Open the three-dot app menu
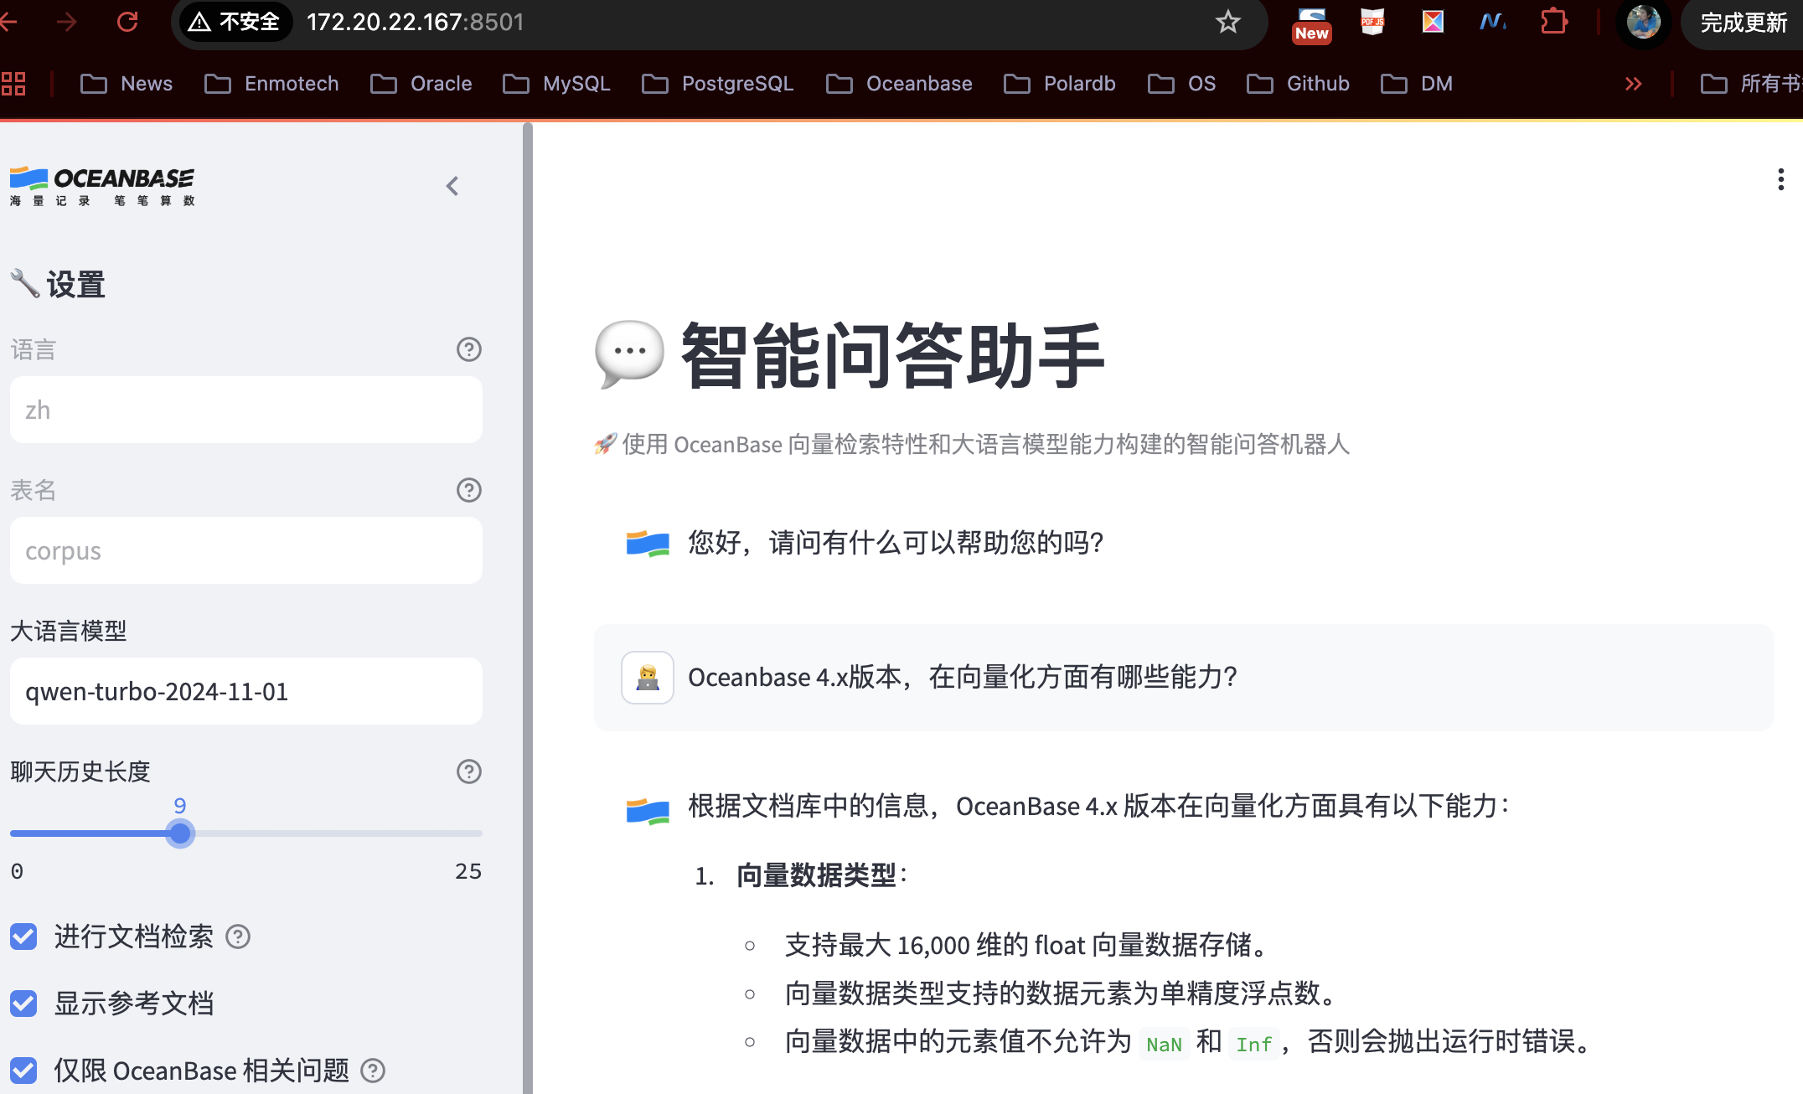Viewport: 1803px width, 1094px height. pyautogui.click(x=1780, y=179)
